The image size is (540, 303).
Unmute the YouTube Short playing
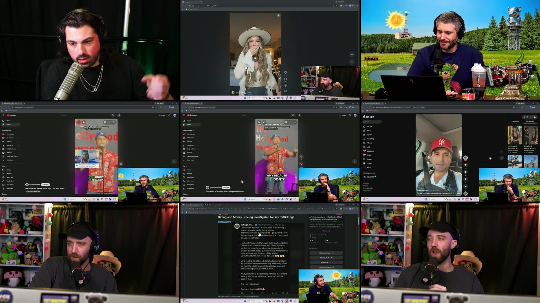point(264,122)
